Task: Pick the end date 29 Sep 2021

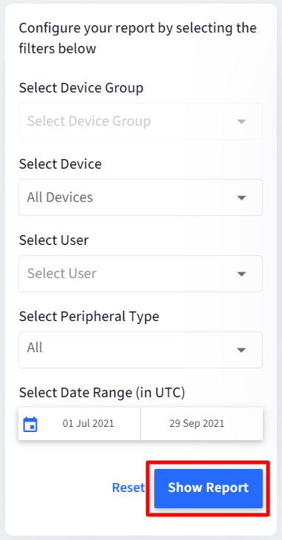Action: [x=197, y=423]
